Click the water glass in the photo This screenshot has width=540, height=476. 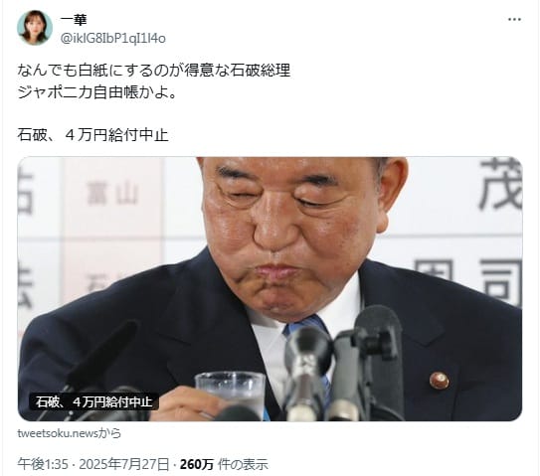coord(230,395)
